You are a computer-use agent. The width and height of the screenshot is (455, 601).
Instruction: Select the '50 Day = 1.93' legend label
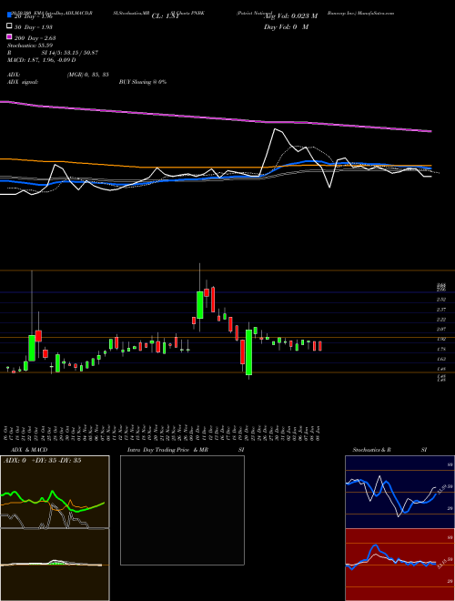[34, 27]
